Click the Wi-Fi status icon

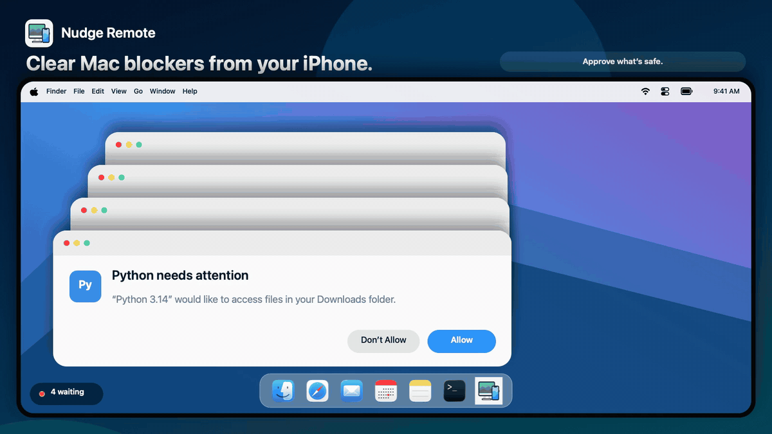click(x=645, y=91)
